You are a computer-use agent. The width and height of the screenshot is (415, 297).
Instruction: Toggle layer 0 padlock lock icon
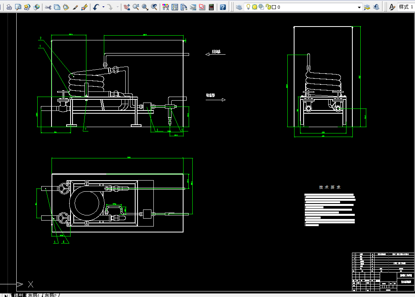[x=268, y=7]
